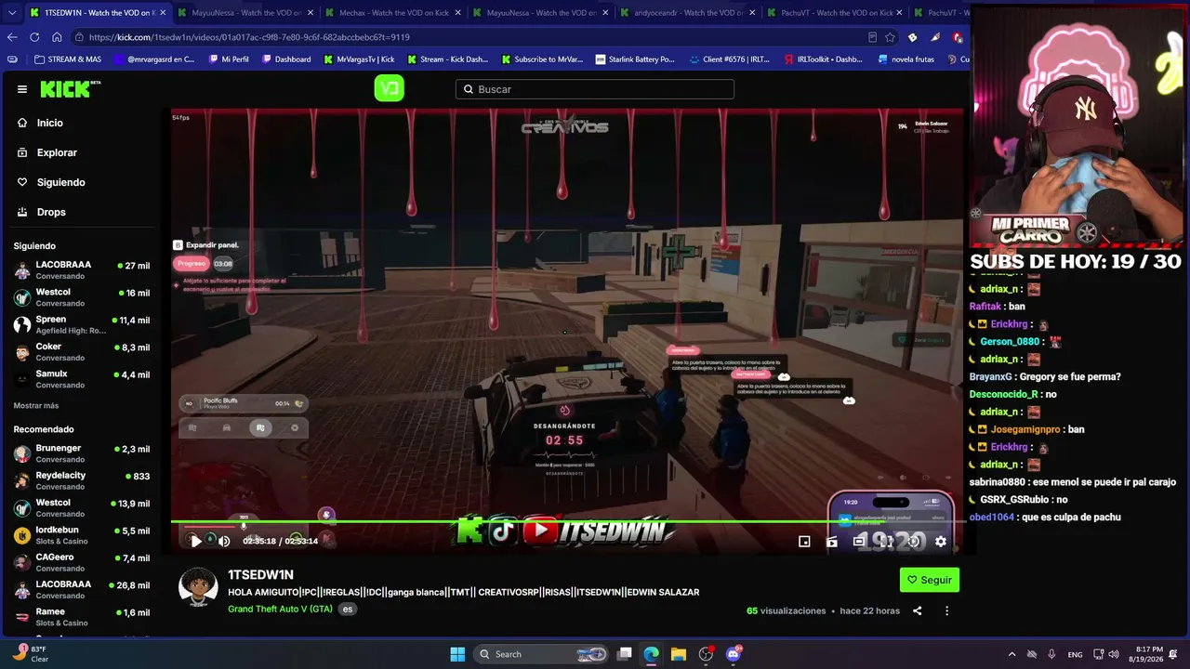Click the 1TSEDW1N streamer avatar

point(198,587)
